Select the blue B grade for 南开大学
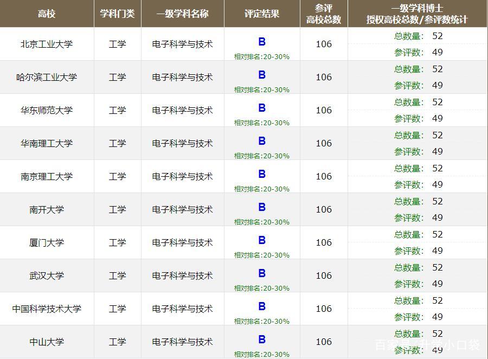The height and width of the screenshot is (359, 488). pyautogui.click(x=262, y=207)
